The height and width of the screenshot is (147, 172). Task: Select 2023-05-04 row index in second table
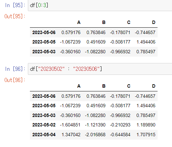pyautogui.click(x=44, y=135)
